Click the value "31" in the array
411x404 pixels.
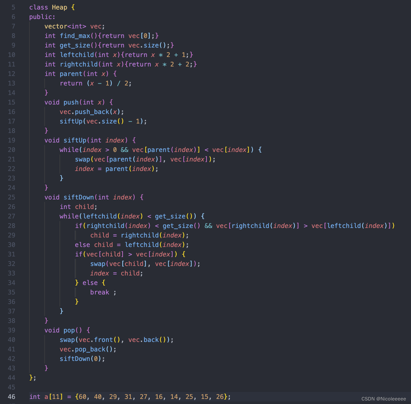click(x=128, y=397)
